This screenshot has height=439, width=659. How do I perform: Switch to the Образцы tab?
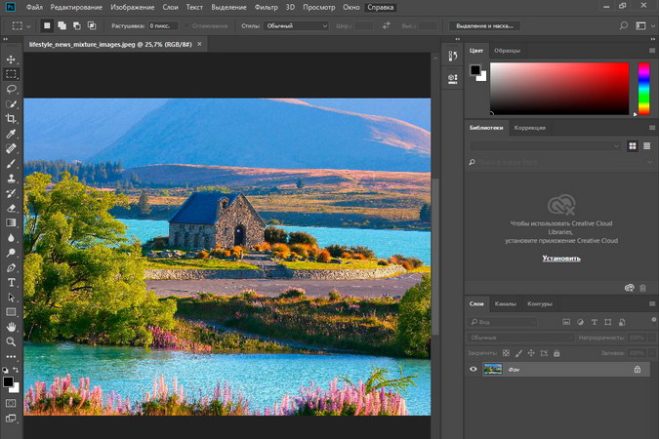click(507, 51)
